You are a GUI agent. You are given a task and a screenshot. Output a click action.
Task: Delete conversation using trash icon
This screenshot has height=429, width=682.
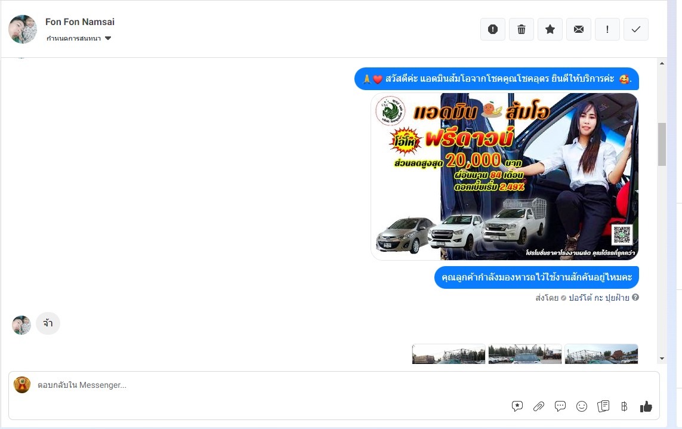(521, 29)
